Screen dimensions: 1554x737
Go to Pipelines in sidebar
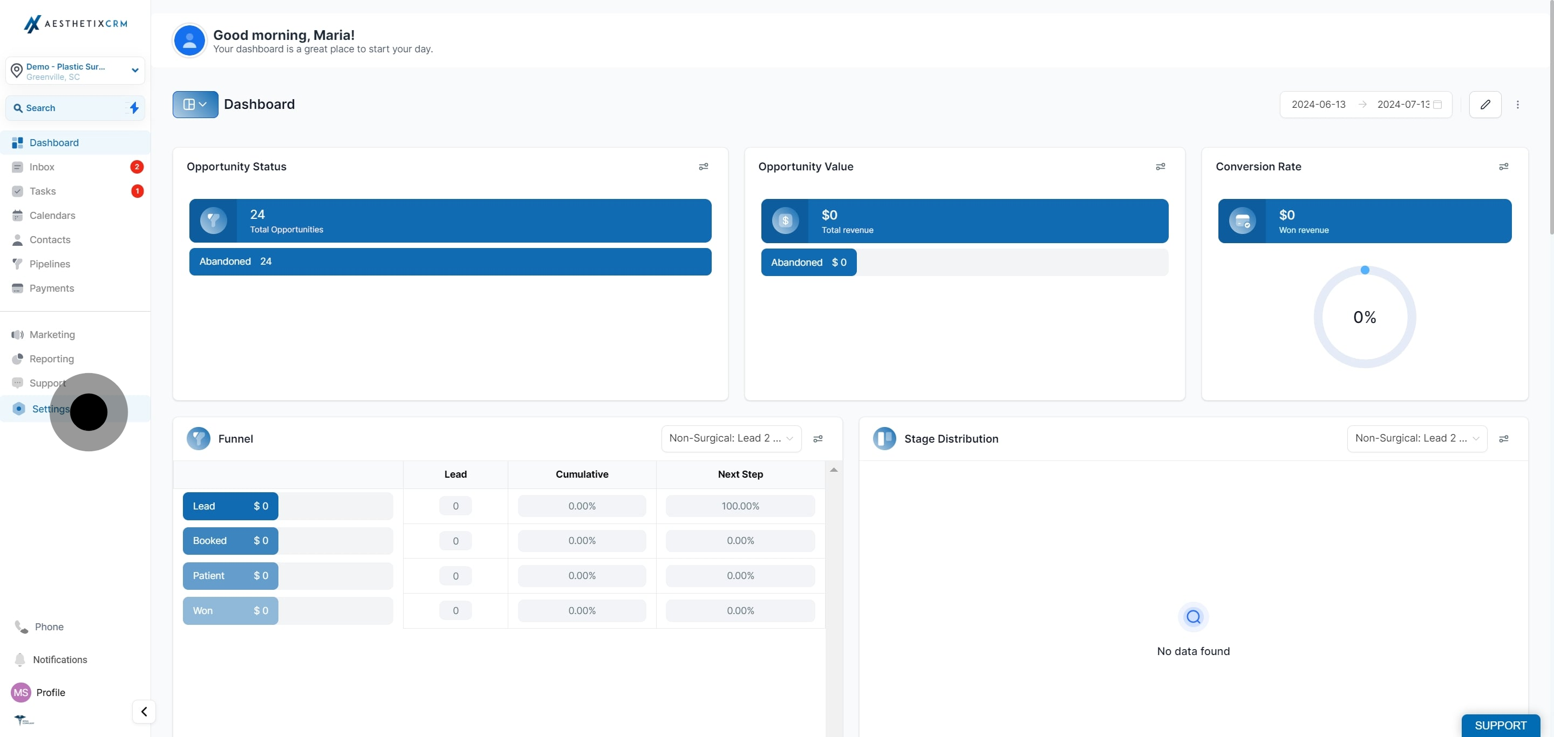50,264
